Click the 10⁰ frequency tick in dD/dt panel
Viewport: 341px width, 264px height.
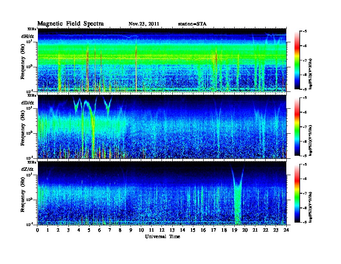(x=29, y=133)
